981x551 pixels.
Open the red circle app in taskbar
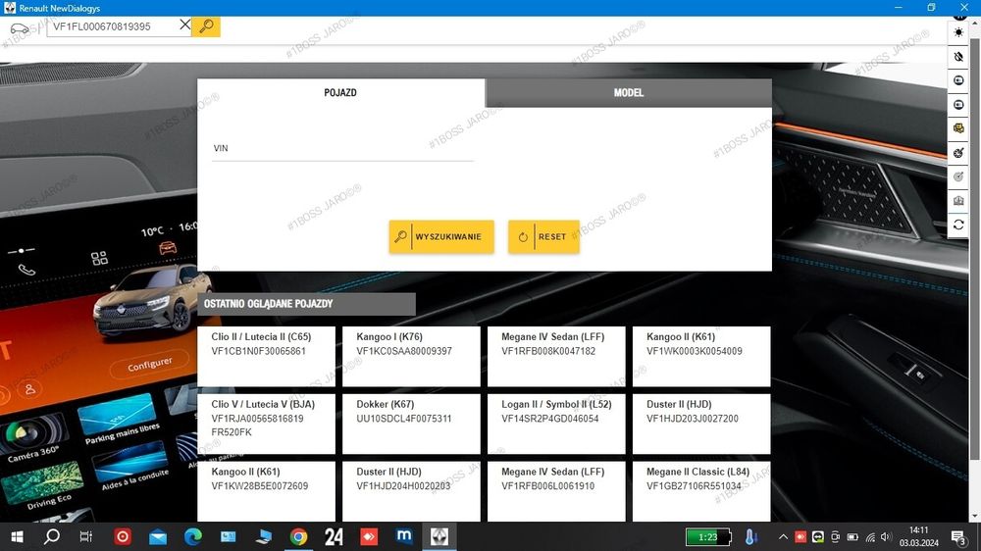pyautogui.click(x=123, y=536)
